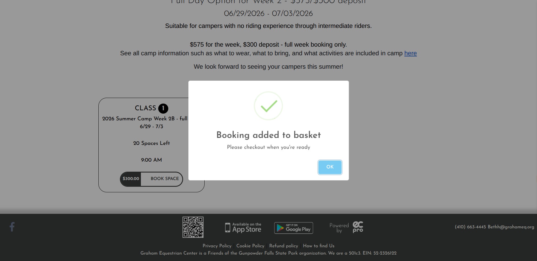Click the QR code image
537x261 pixels.
pos(193,227)
